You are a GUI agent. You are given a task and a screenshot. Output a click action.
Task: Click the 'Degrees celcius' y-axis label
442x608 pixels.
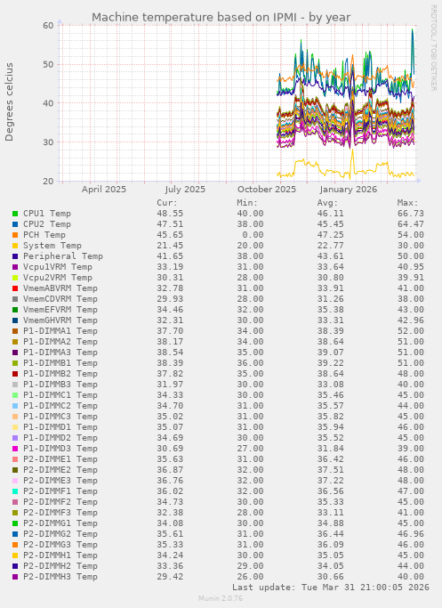point(9,102)
